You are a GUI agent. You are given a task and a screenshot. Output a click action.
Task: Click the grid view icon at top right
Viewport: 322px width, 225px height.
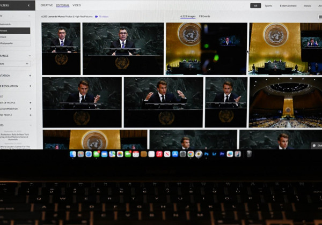[x=320, y=17]
